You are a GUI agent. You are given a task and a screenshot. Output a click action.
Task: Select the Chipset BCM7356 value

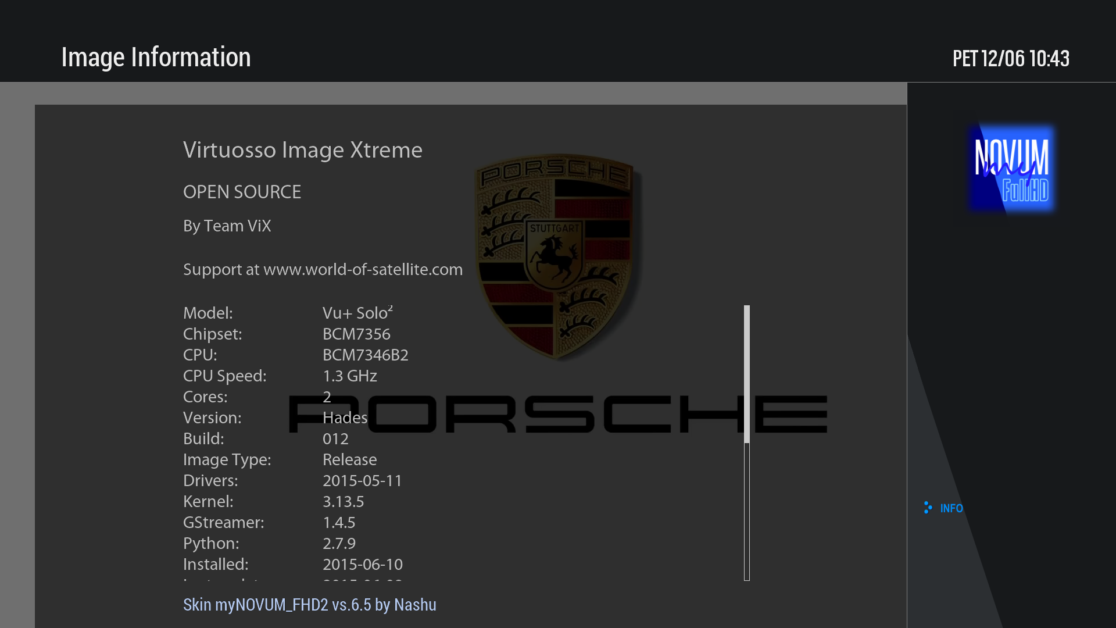(x=356, y=334)
